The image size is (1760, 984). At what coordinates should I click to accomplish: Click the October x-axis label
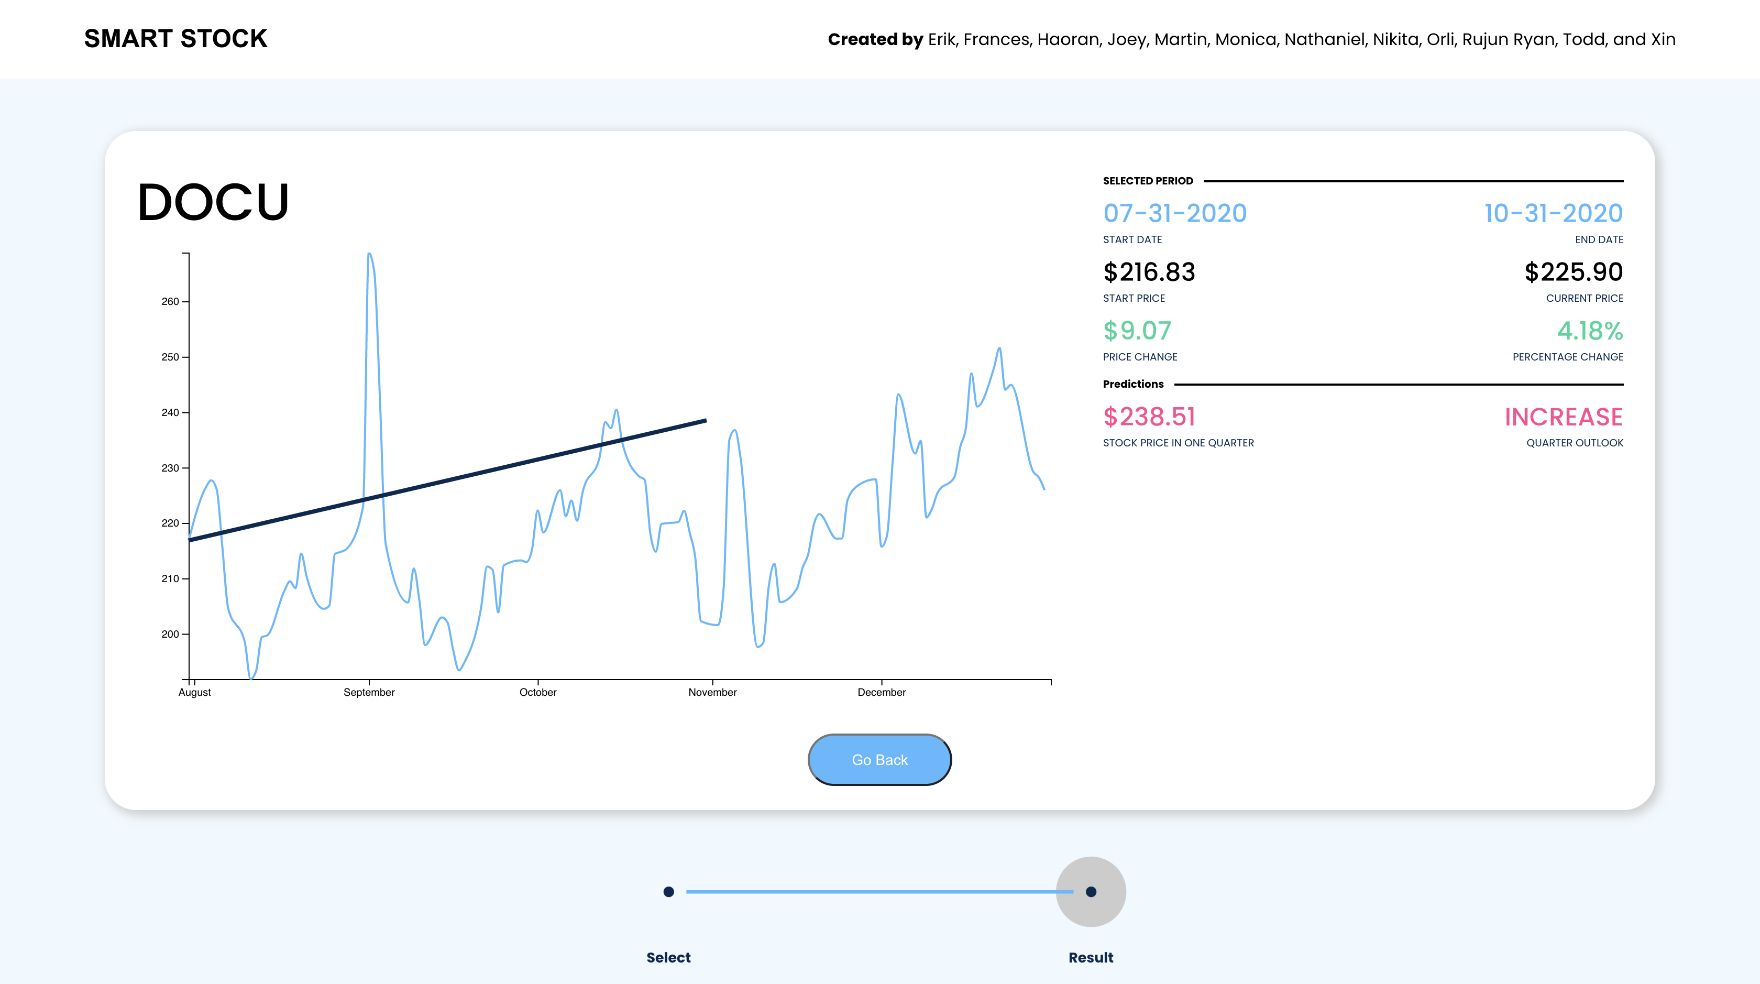click(x=538, y=692)
